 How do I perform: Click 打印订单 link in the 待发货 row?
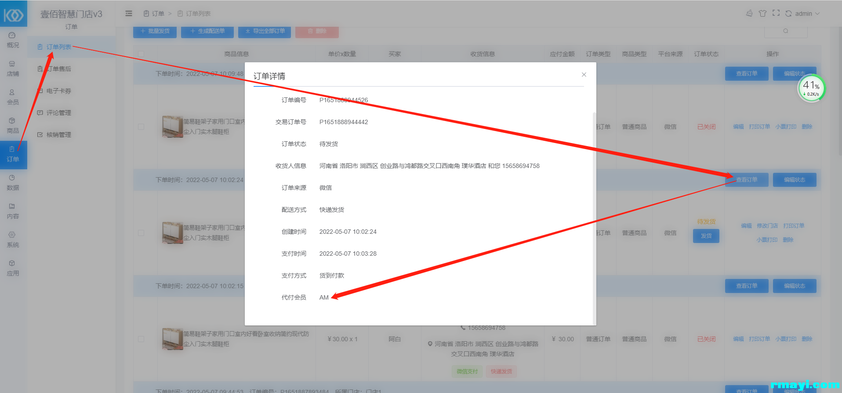click(x=794, y=226)
